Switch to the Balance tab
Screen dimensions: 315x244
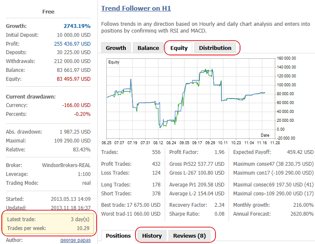pos(148,48)
